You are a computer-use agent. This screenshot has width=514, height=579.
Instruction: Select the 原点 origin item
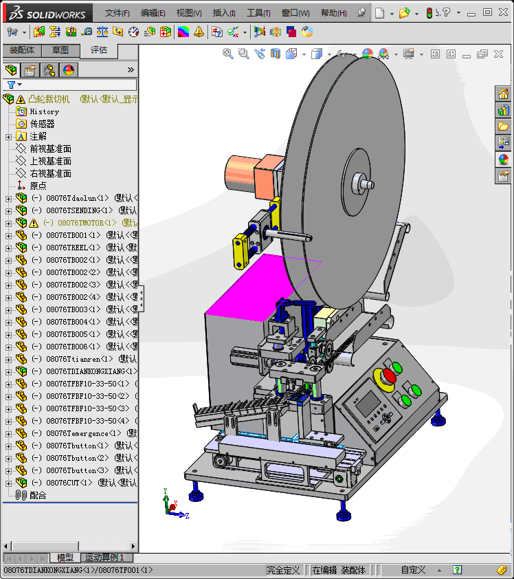click(x=38, y=186)
